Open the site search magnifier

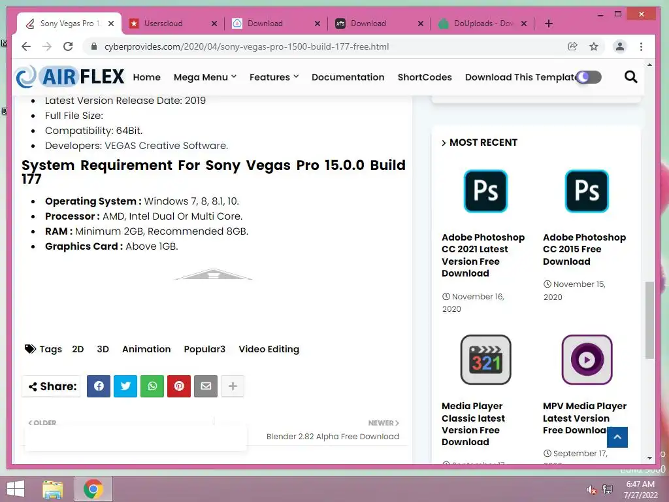click(630, 77)
